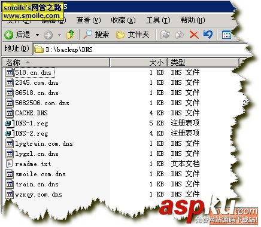Viewport: 261px width, 227px height.
Task: Select the file 5682506.com.dns
Action: [x=42, y=103]
